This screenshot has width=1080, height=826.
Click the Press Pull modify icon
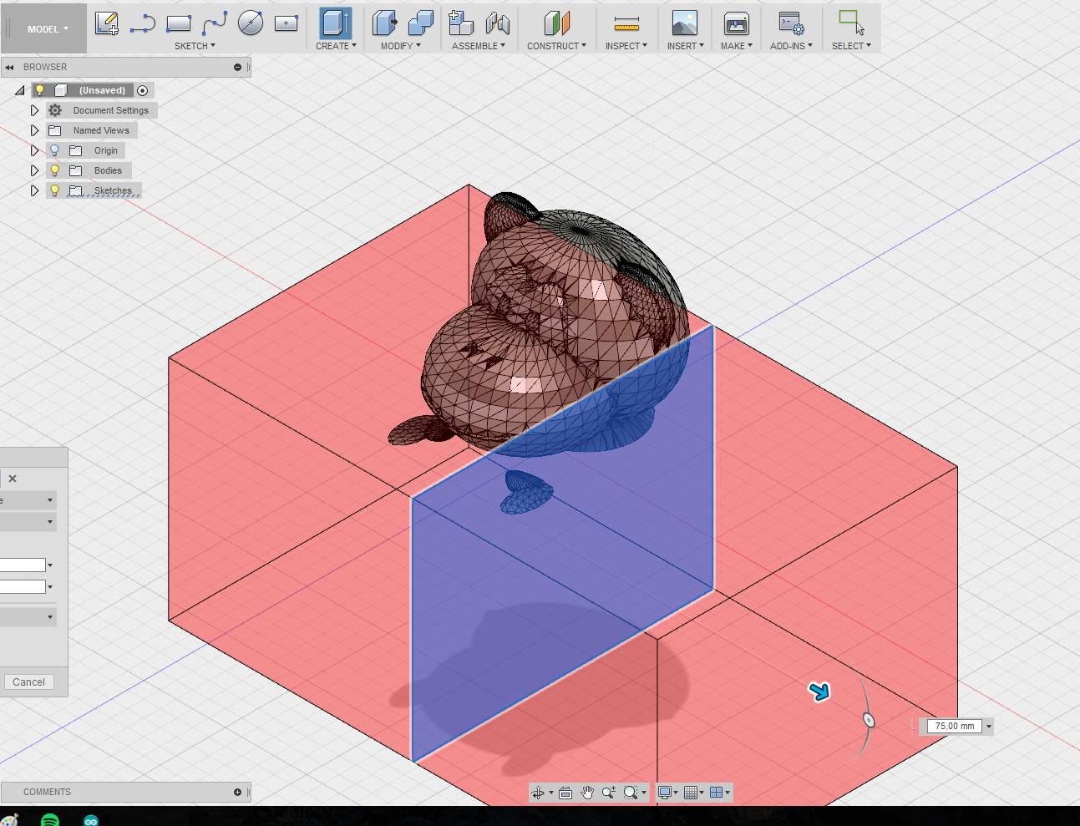[384, 23]
